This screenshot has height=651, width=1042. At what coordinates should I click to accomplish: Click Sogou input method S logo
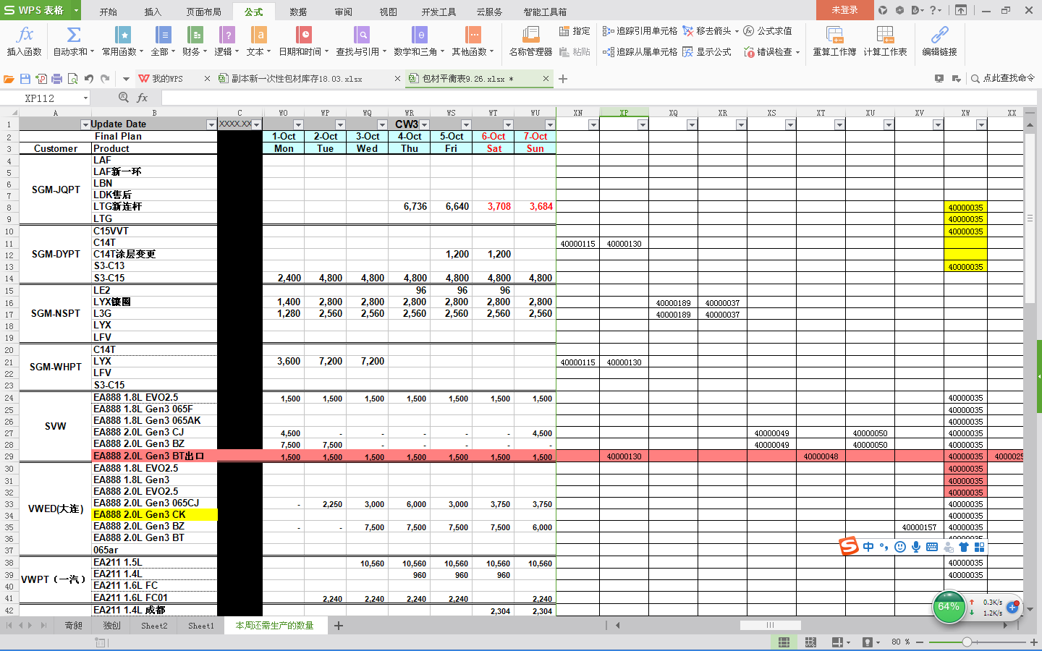(x=849, y=546)
